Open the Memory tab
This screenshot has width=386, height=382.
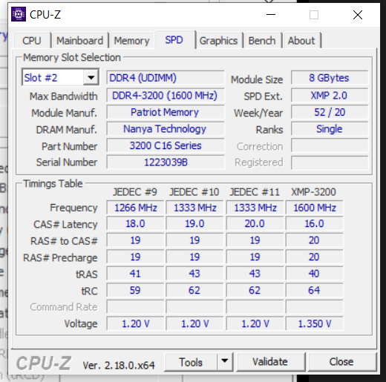click(x=131, y=41)
